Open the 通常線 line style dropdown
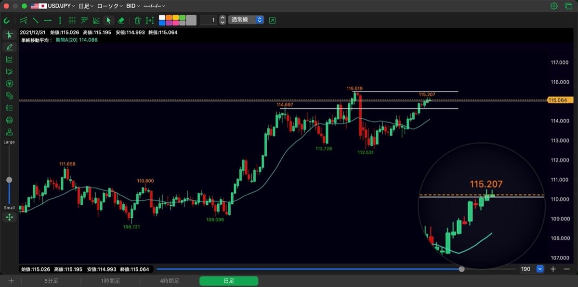Image resolution: width=578 pixels, height=287 pixels. click(246, 20)
